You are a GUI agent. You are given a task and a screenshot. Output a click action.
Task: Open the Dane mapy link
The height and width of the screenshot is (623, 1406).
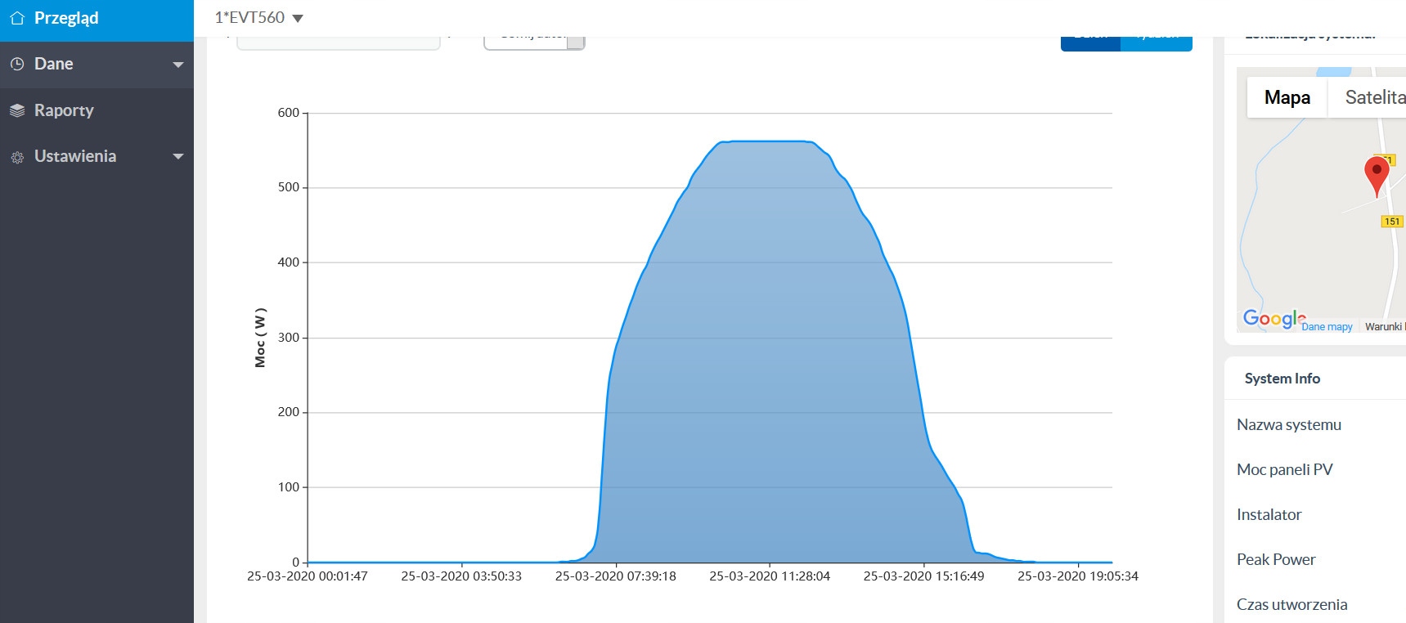point(1327,327)
